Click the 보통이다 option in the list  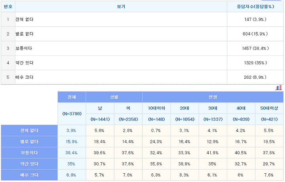coord(24,48)
